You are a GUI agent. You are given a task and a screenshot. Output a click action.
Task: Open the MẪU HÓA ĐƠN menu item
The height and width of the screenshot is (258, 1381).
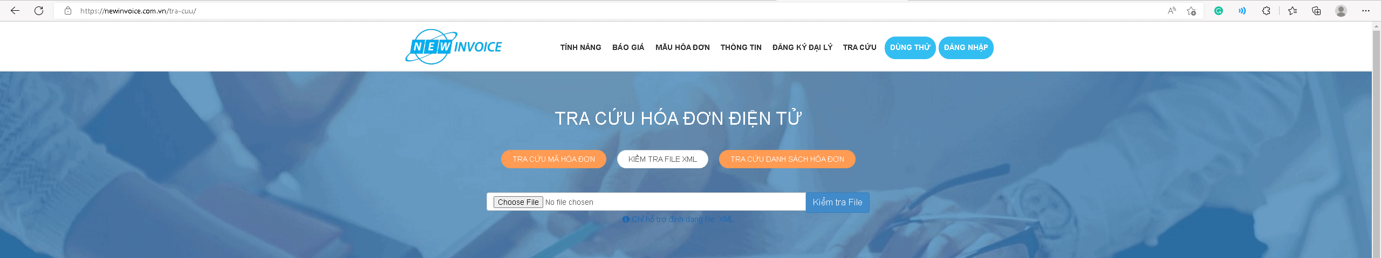[x=682, y=47]
